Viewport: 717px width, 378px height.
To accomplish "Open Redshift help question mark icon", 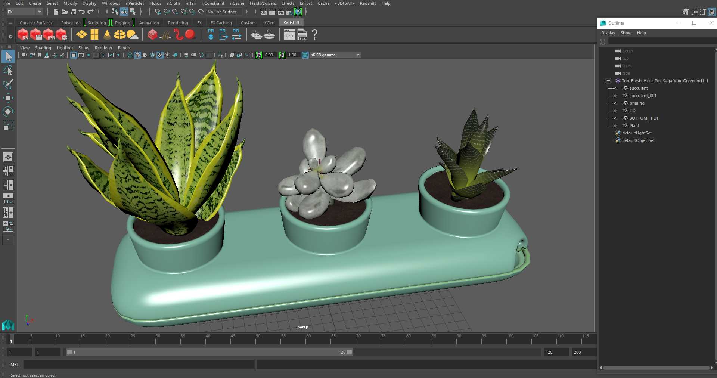I will click(314, 35).
